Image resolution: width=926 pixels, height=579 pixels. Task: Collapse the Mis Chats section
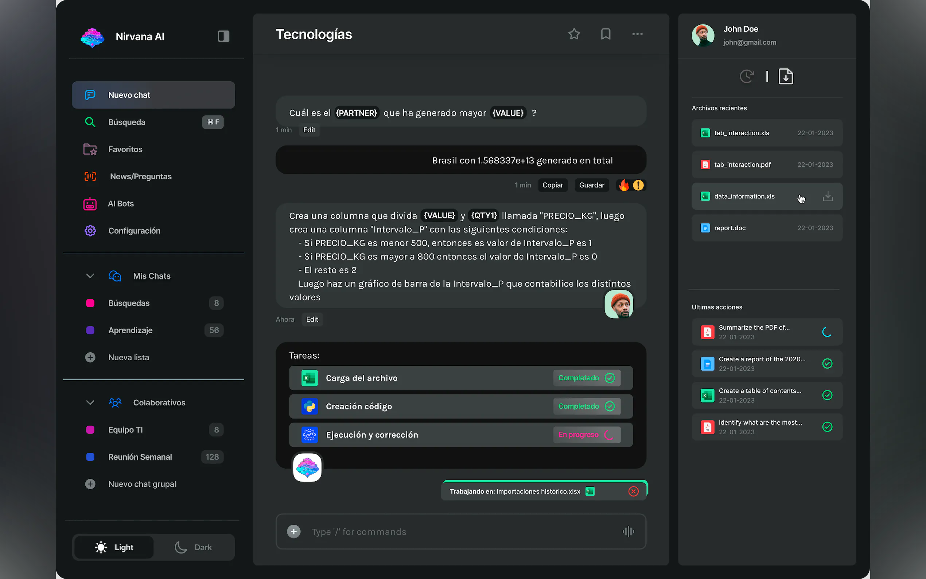click(x=90, y=276)
